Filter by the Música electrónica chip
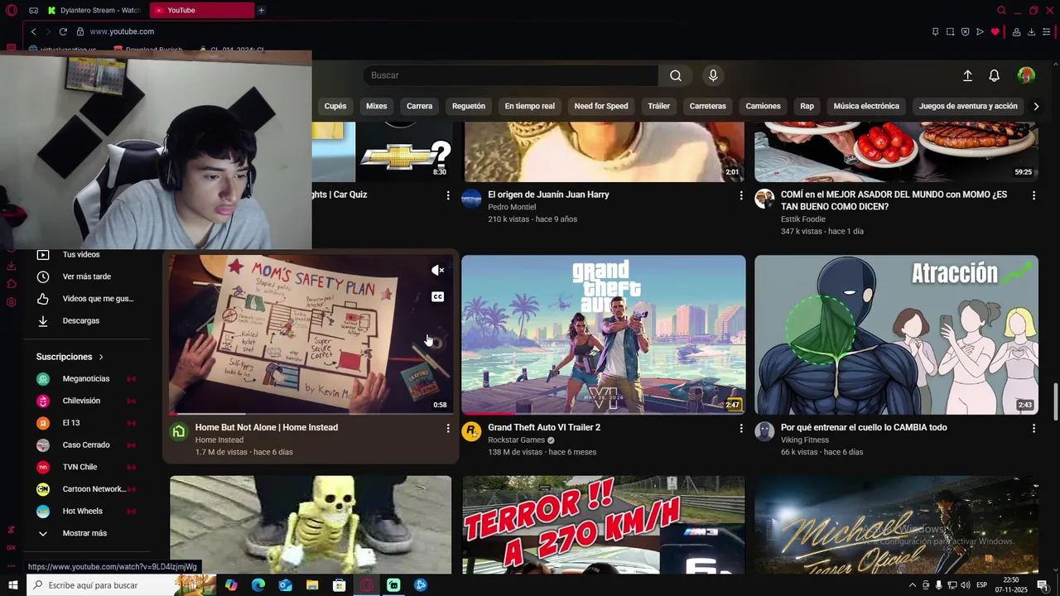1060x596 pixels. 866,106
